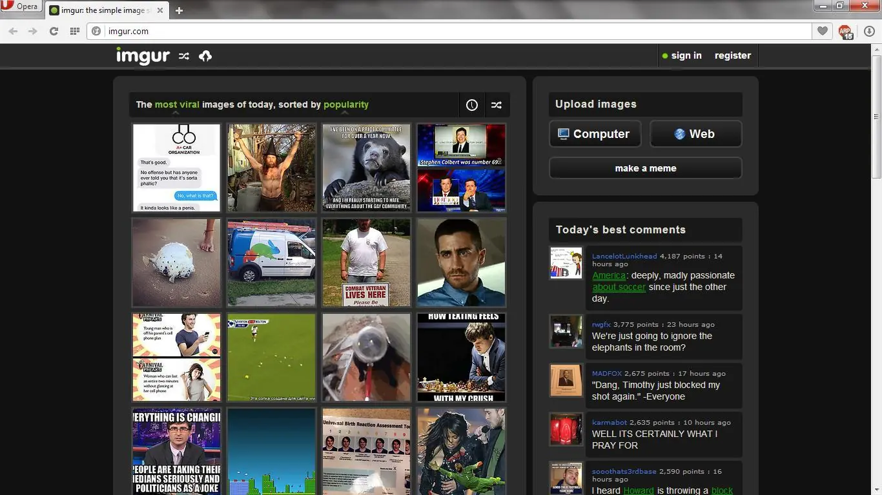Sort gallery by time using clock icon
The height and width of the screenshot is (495, 882).
pyautogui.click(x=472, y=105)
